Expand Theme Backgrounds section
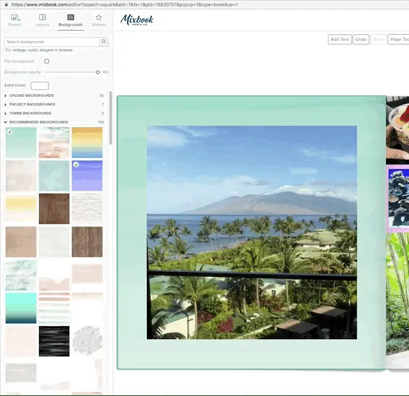409x396 pixels. click(30, 113)
